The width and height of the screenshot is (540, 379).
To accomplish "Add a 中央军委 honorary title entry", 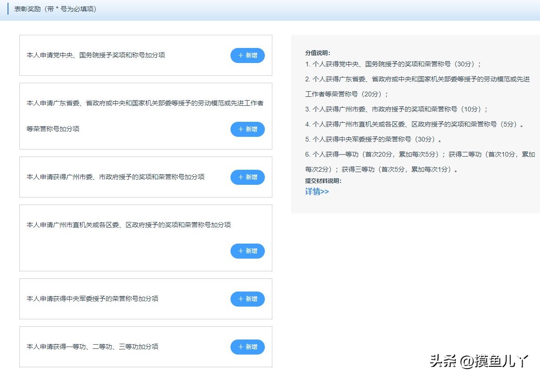I will [x=248, y=299].
